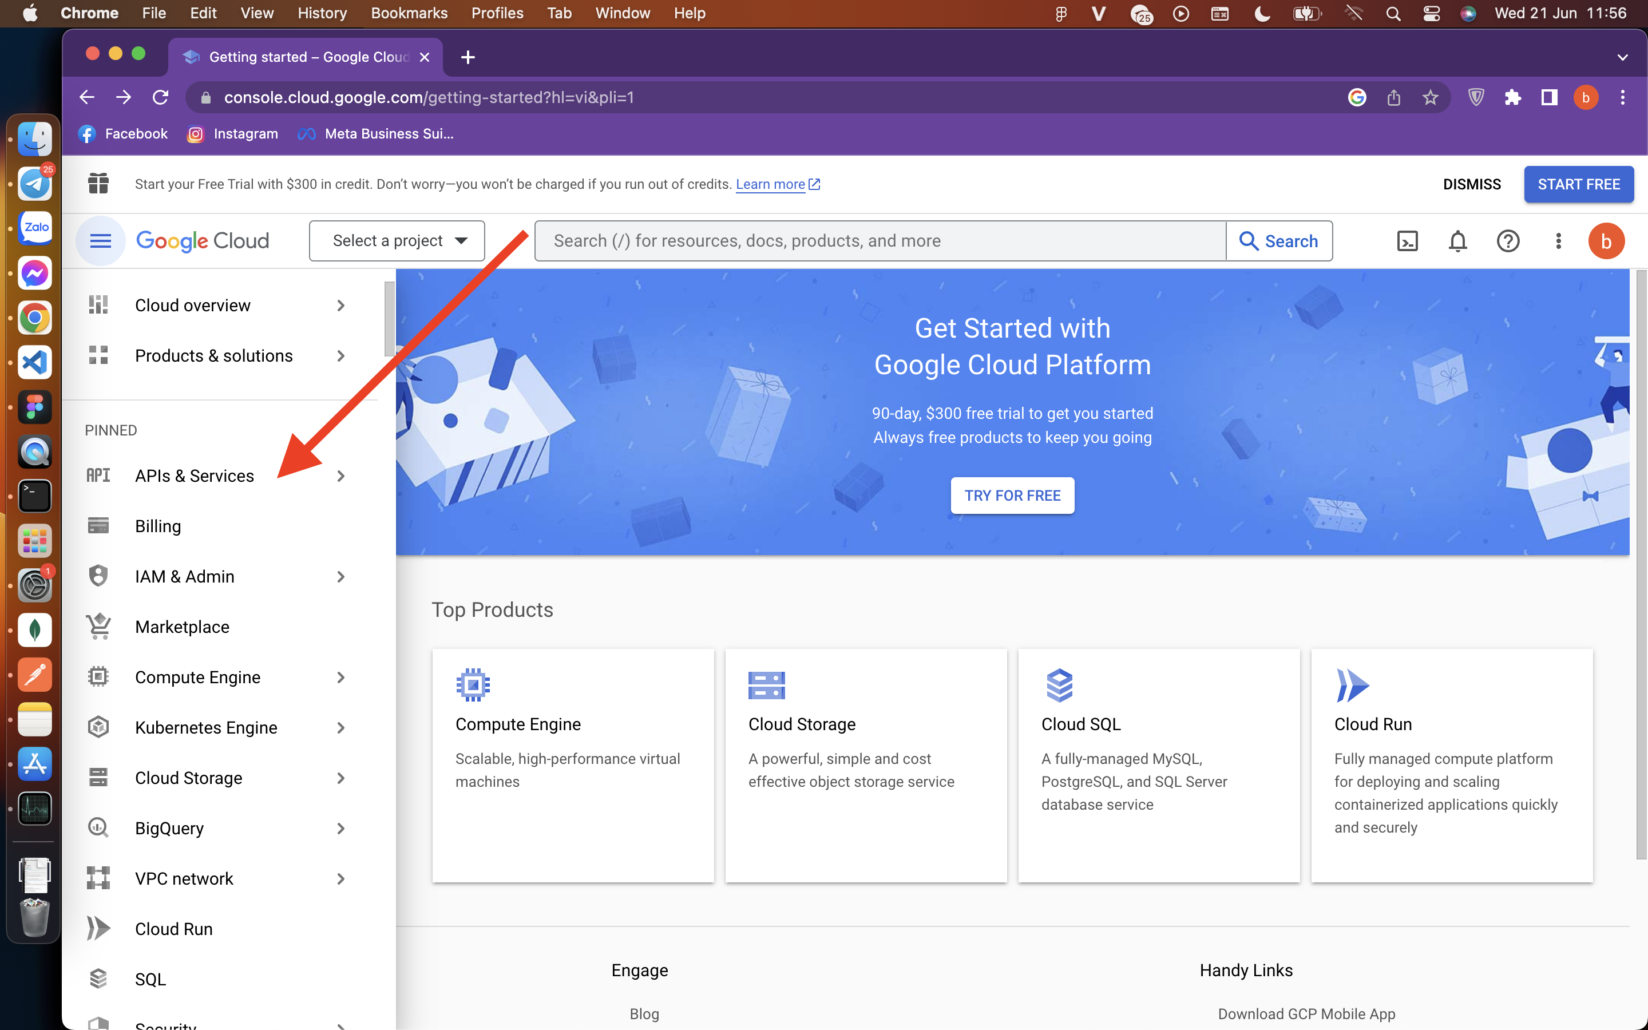The width and height of the screenshot is (1648, 1030).
Task: Click the Kubernetes Engine sidebar icon
Action: tap(98, 727)
